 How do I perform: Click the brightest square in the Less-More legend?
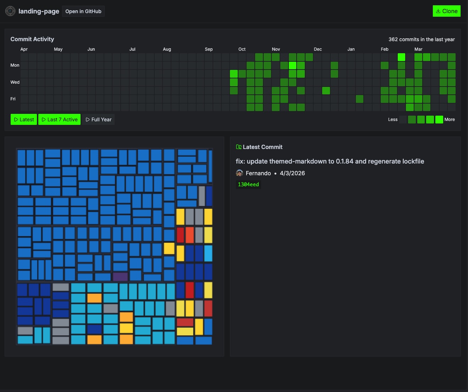coord(439,120)
